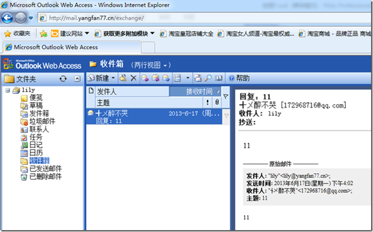Image resolution: width=373 pixels, height=232 pixels.
Task: Open the 已发送邮件 (Sent Items) folder
Action: click(x=45, y=168)
